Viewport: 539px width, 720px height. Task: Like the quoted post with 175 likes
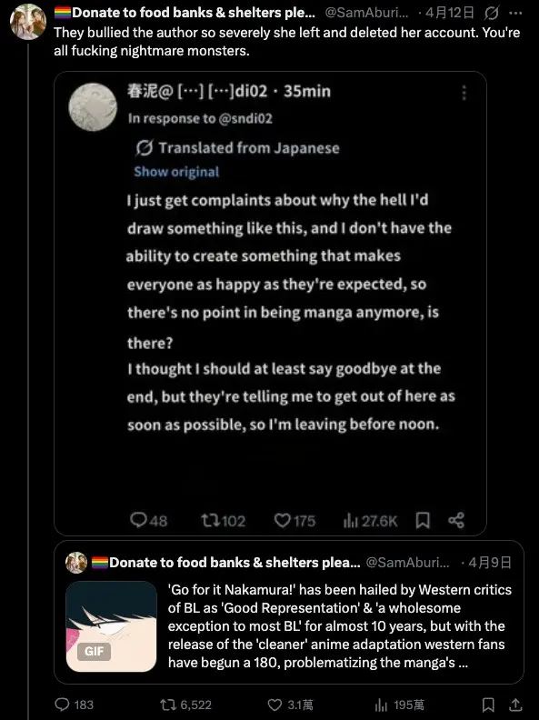pos(282,520)
